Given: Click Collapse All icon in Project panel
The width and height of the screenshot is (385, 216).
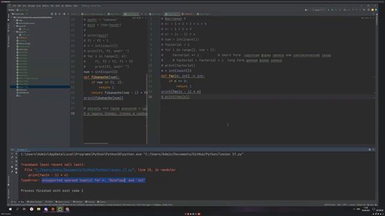Looking at the screenshot, I should pos(60,14).
